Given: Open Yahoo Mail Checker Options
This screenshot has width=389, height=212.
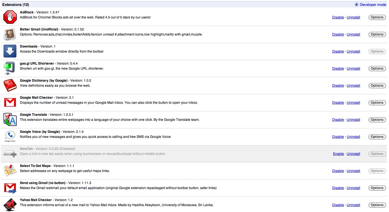Looking at the screenshot, I should pyautogui.click(x=377, y=205).
